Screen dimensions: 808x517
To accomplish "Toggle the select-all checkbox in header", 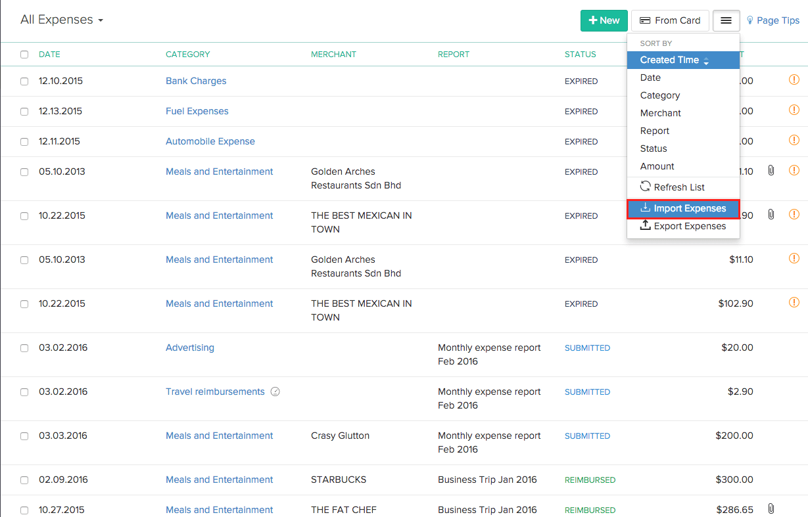I will (24, 55).
